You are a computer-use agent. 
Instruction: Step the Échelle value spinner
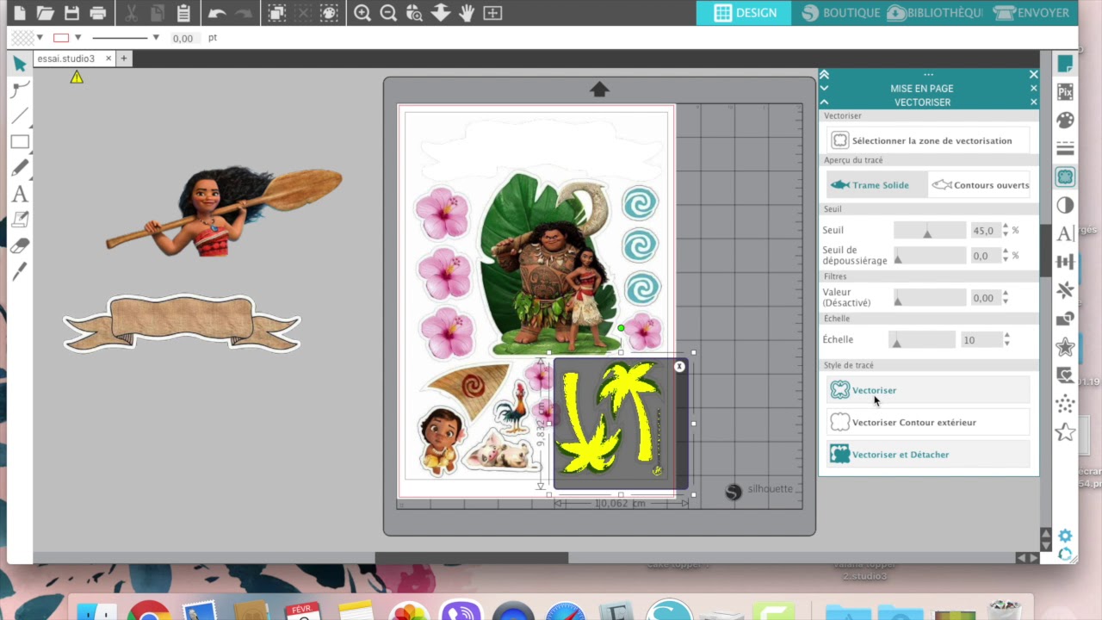pos(1006,340)
